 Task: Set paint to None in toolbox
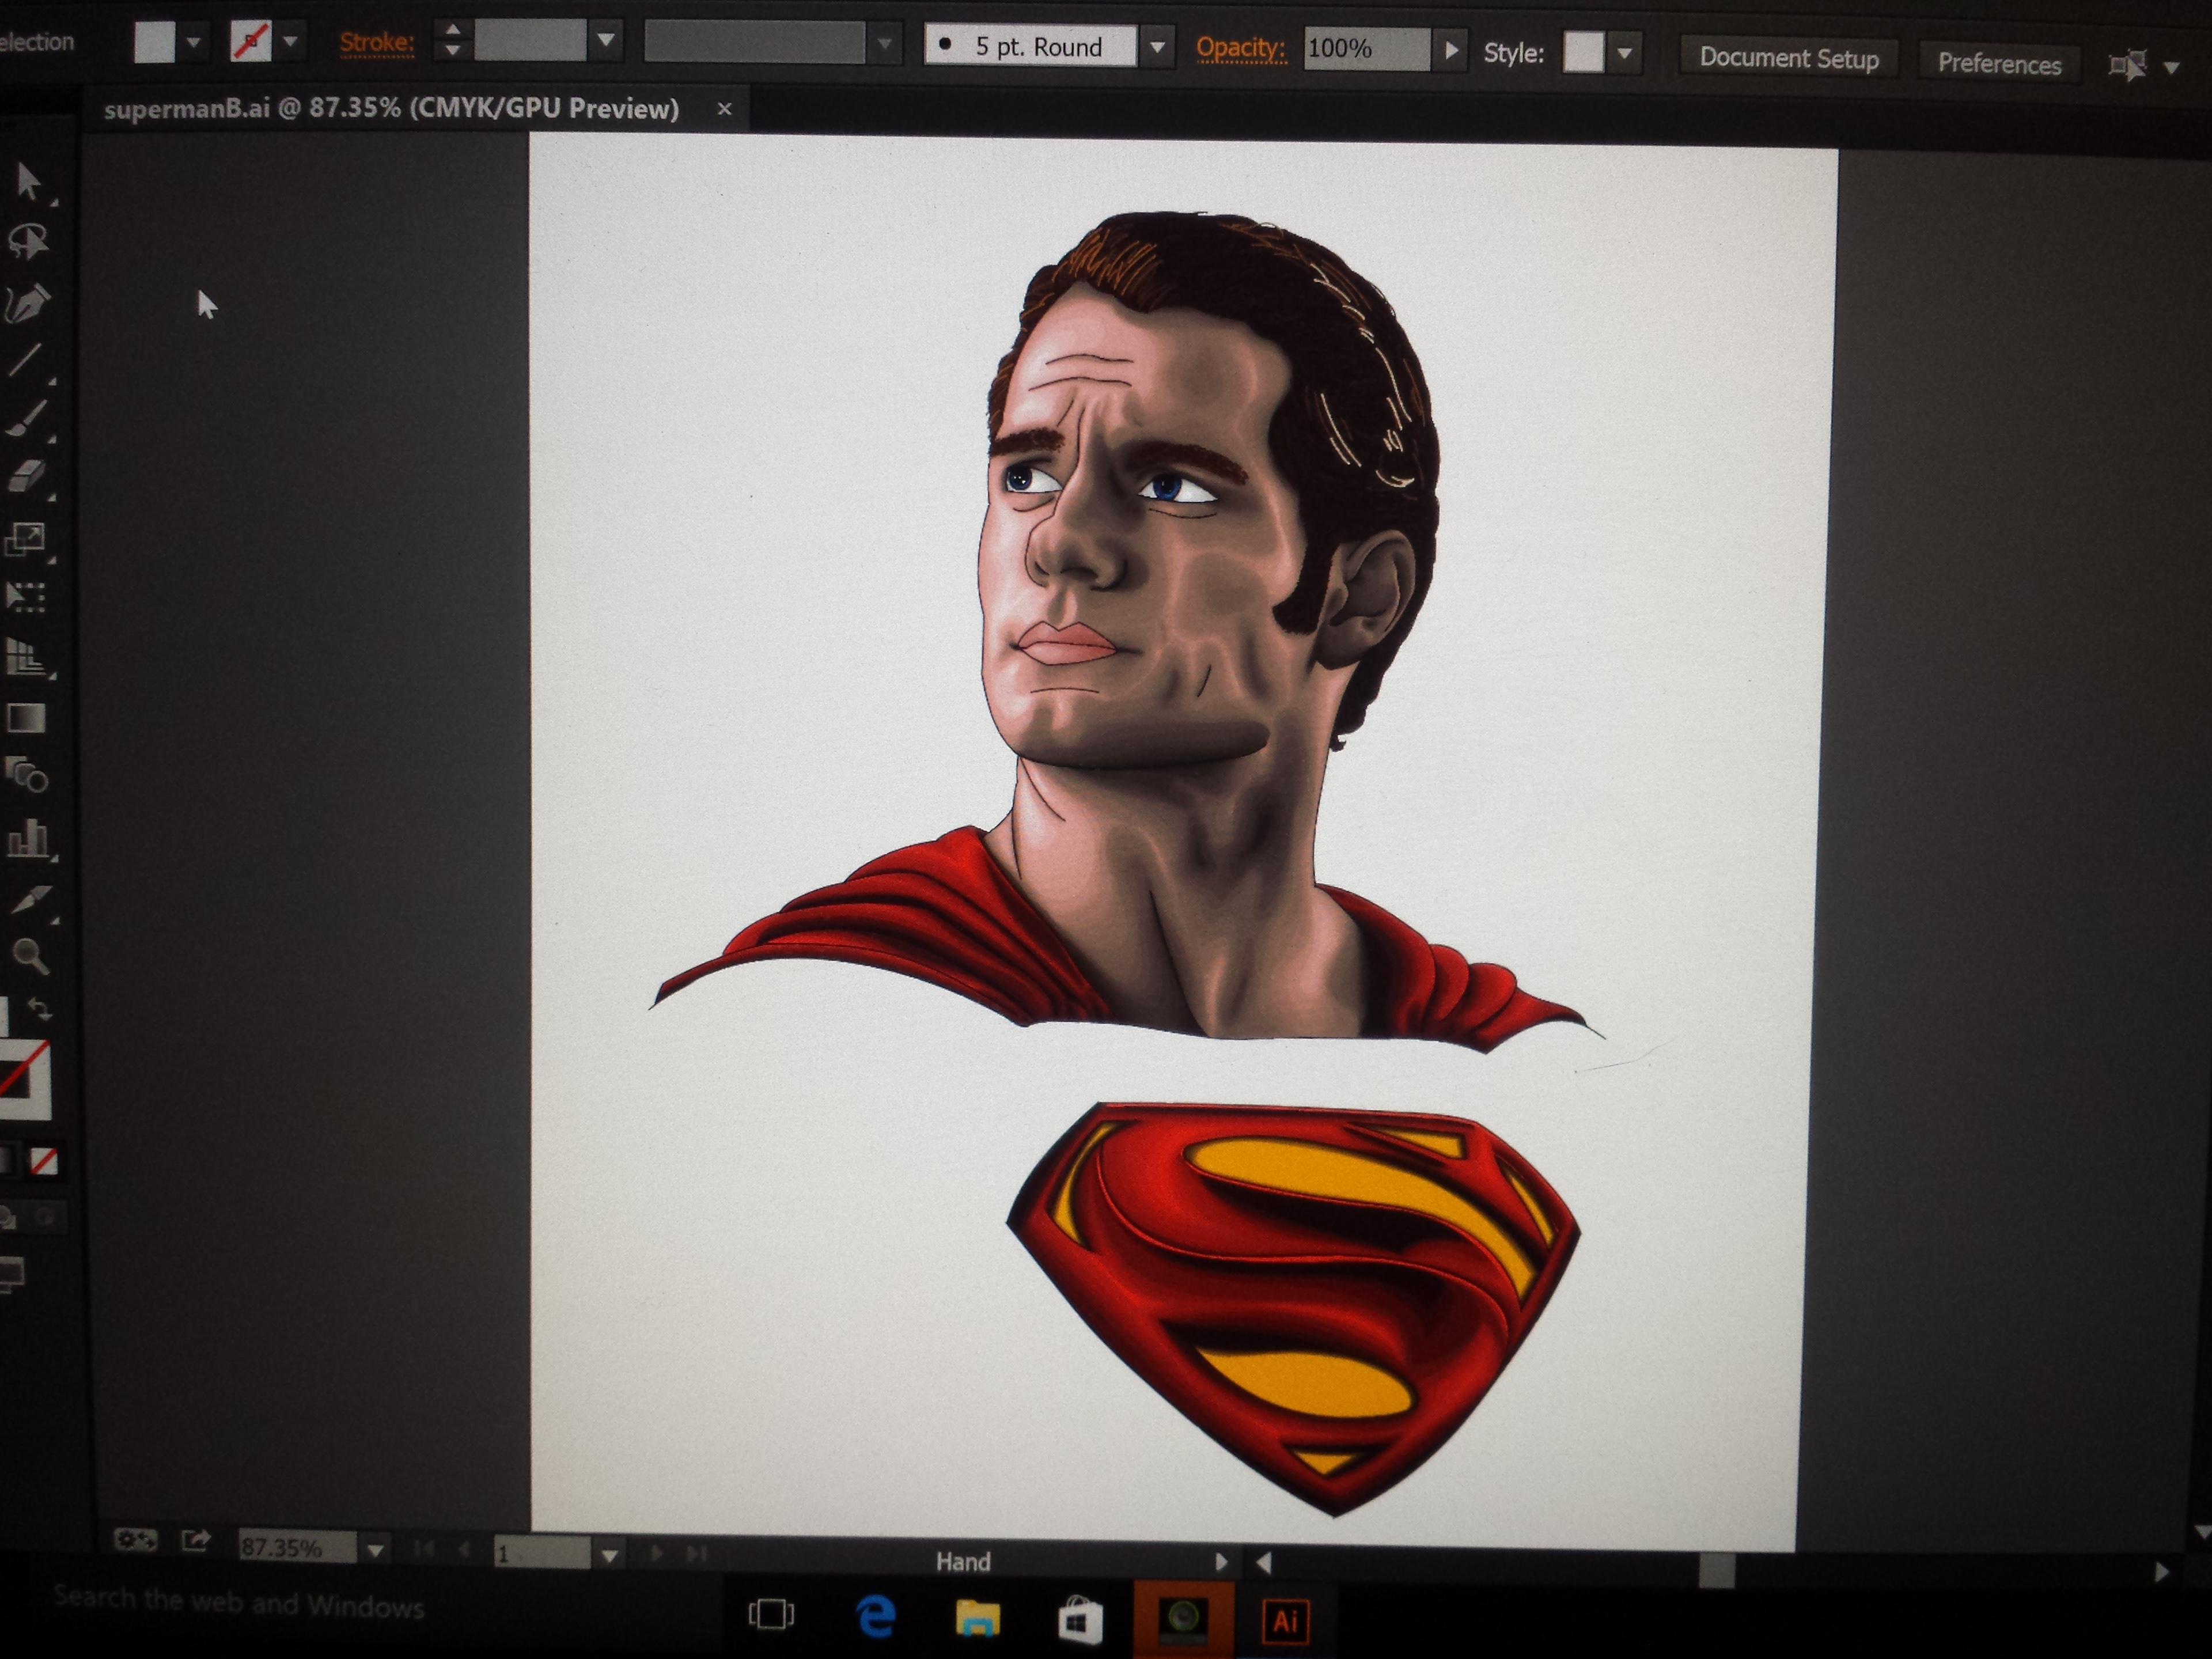pos(43,1161)
